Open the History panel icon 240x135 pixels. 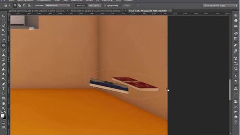tap(236, 122)
